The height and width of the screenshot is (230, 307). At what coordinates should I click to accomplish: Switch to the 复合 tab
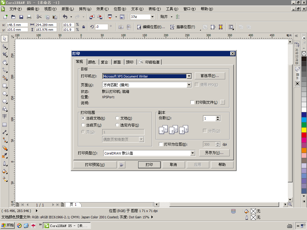click(x=104, y=62)
